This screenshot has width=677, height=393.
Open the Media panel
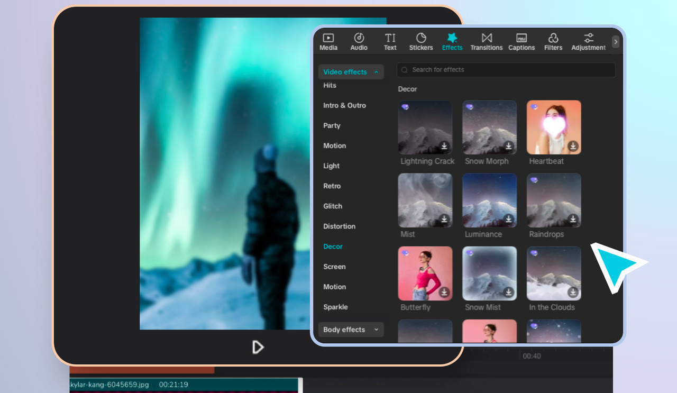pos(328,41)
